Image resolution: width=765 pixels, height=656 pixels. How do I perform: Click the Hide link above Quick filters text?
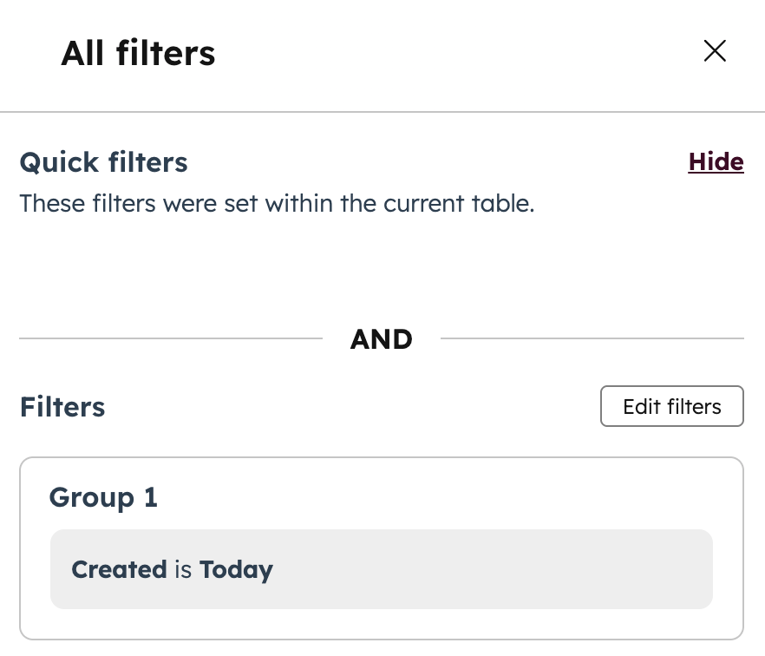(x=716, y=161)
